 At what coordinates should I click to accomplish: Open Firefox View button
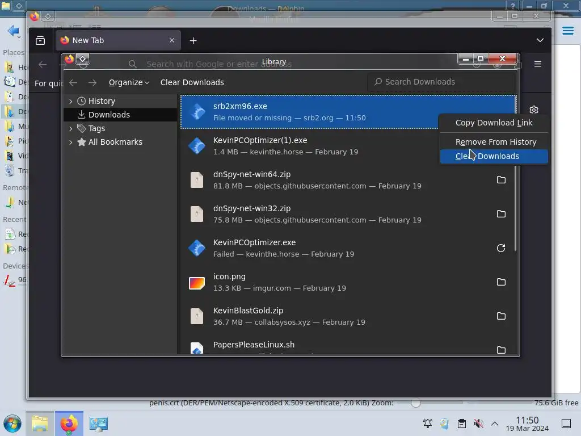[40, 40]
